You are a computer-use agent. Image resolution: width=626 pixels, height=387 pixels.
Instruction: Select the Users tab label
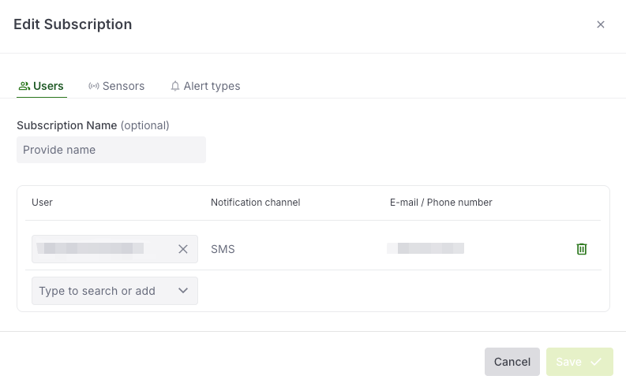[x=48, y=86]
